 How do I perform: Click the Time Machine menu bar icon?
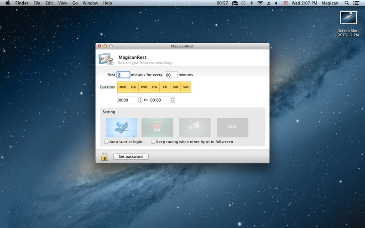(x=243, y=3)
